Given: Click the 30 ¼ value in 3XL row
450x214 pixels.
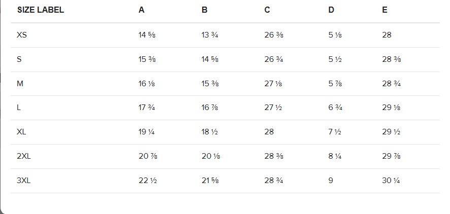Looking at the screenshot, I should tap(391, 181).
